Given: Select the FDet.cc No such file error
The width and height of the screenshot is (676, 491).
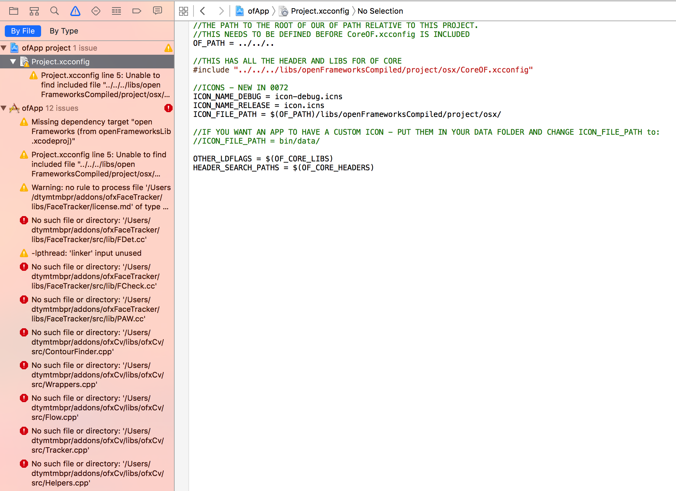Looking at the screenshot, I should pos(87,230).
